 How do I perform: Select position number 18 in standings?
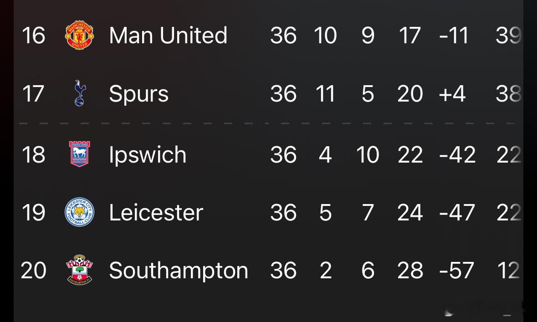coord(34,154)
